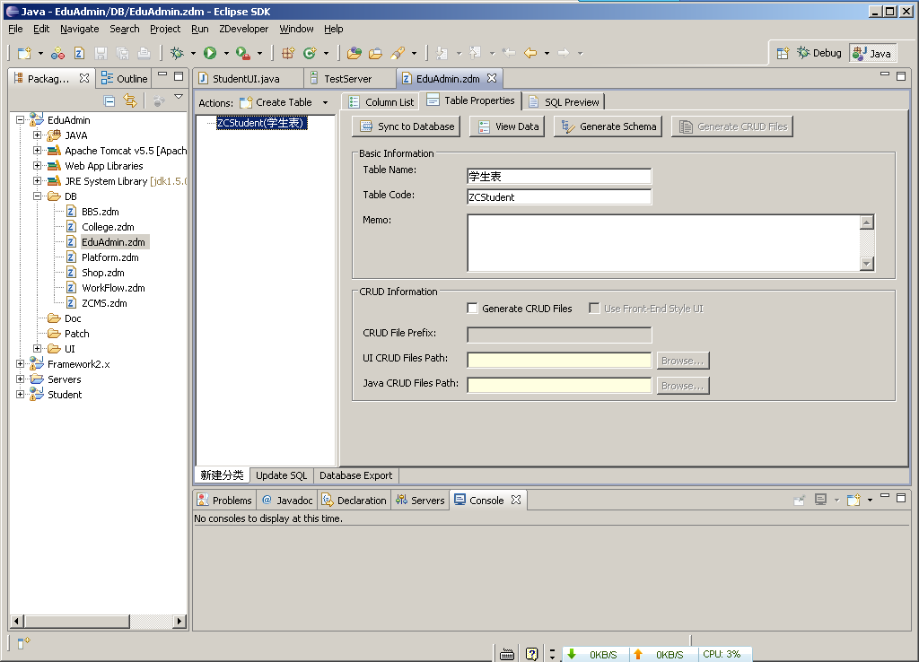Collapse the DB folder in tree
Viewport: 919px width, 662px height.
[x=38, y=196]
